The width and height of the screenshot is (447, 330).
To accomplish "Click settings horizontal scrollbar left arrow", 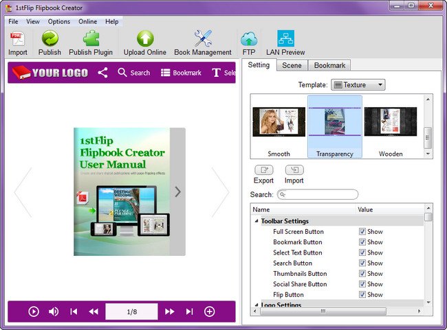I will click(x=255, y=311).
